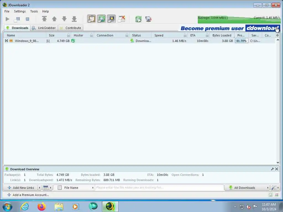Click the Add New Links button

point(20,188)
